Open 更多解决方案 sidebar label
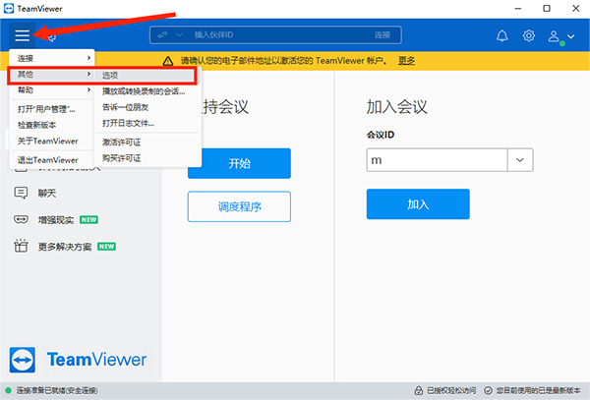This screenshot has width=590, height=400. pos(65,247)
